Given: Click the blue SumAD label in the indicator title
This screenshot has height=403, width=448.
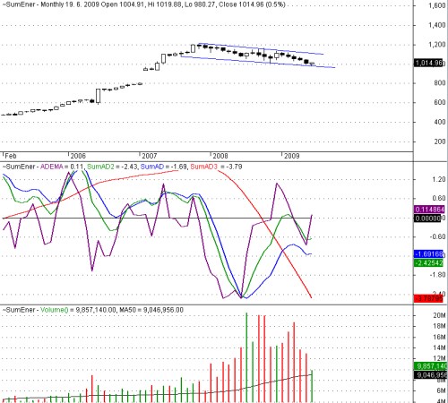Looking at the screenshot, I should click(x=152, y=167).
